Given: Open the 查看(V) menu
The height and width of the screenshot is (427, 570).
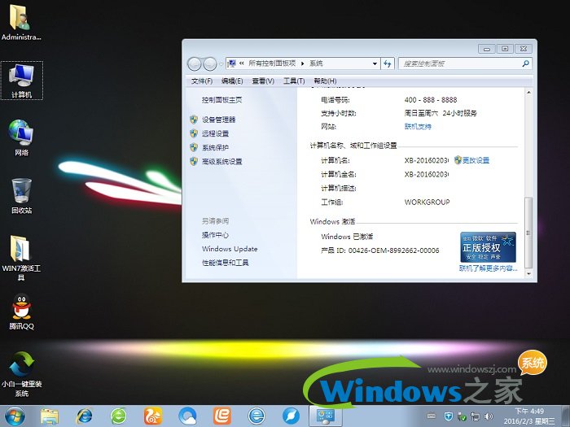Looking at the screenshot, I should (x=263, y=81).
